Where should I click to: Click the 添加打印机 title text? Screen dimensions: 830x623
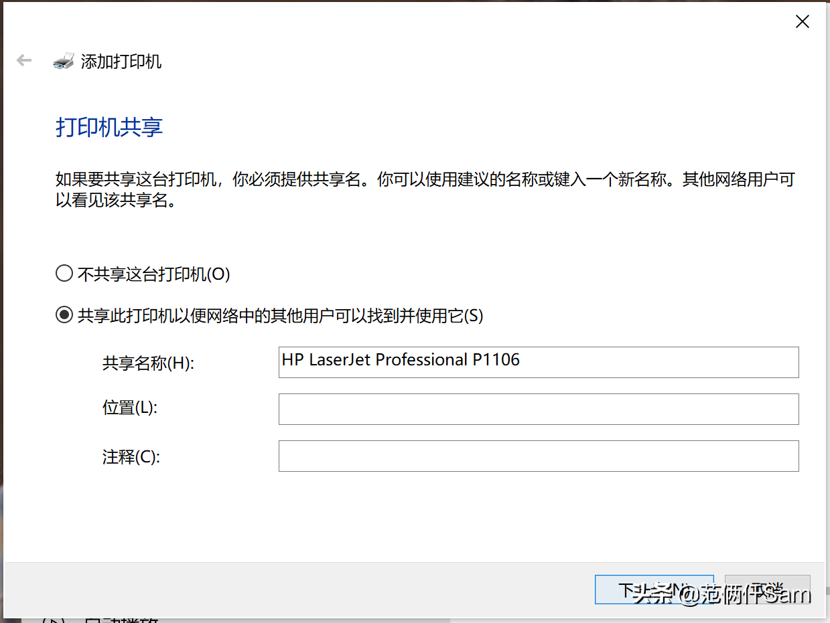point(121,62)
